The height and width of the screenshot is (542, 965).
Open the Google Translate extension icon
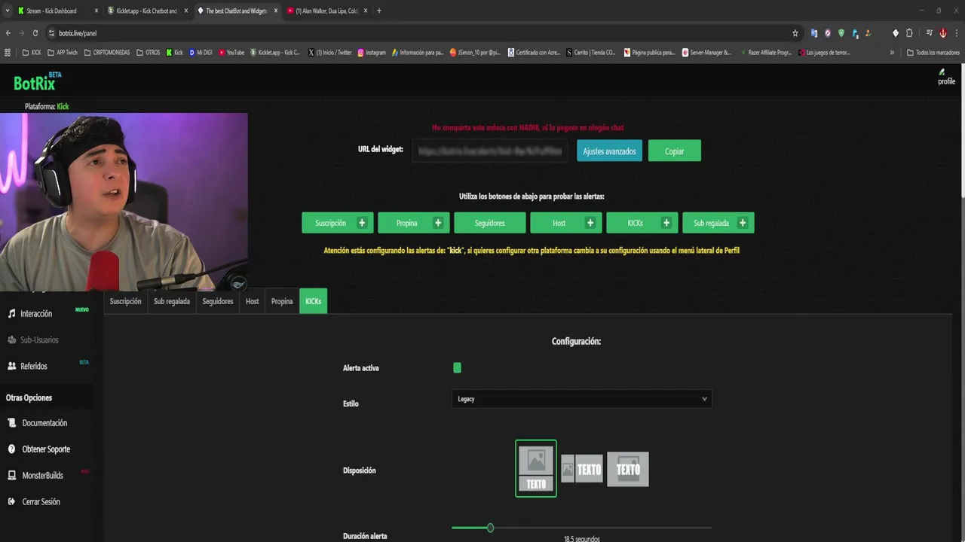[814, 33]
